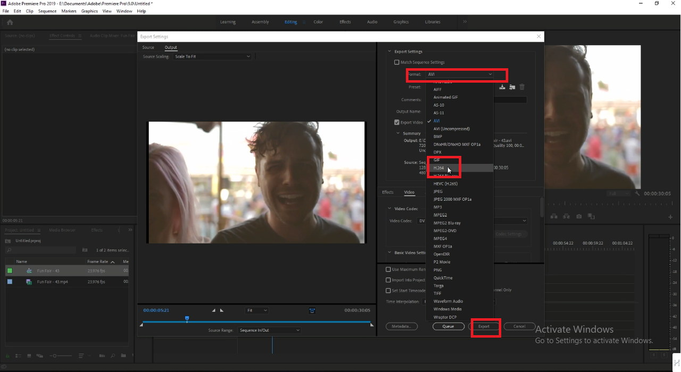681x372 pixels.
Task: Click the Set Out Point marker icon
Action: tap(221, 310)
